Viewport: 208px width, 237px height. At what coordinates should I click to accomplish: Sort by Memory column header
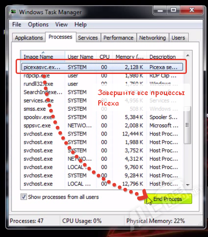[x=129, y=56]
